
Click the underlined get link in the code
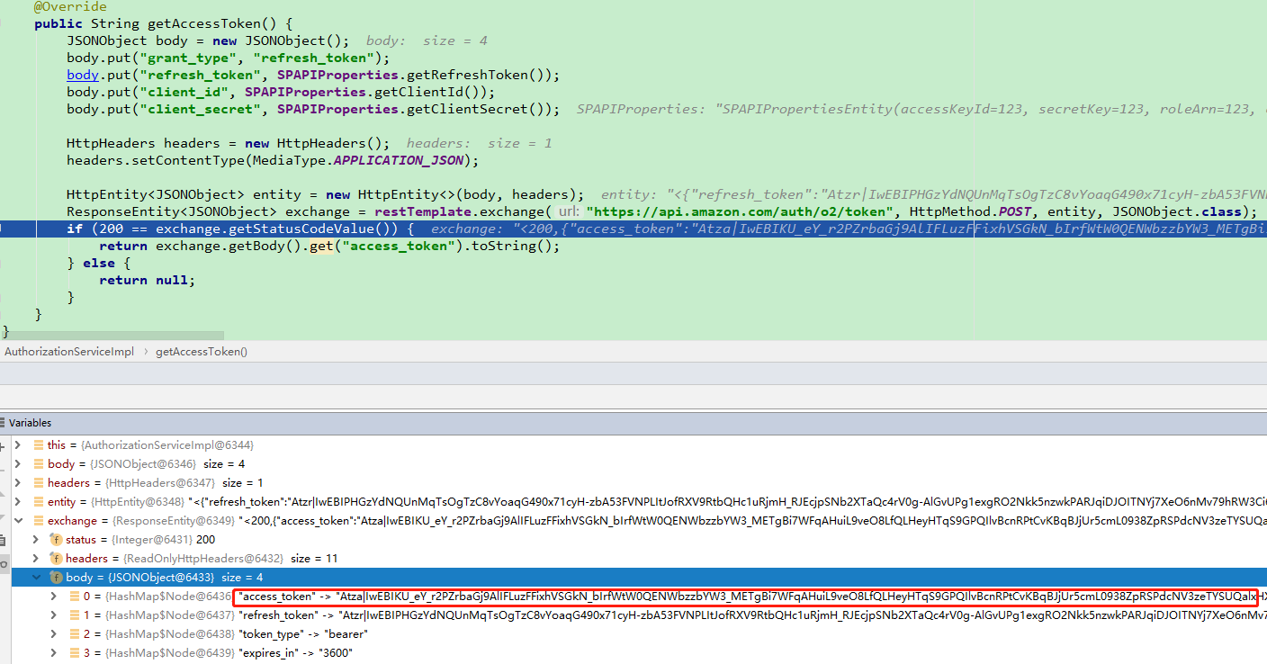click(x=322, y=245)
